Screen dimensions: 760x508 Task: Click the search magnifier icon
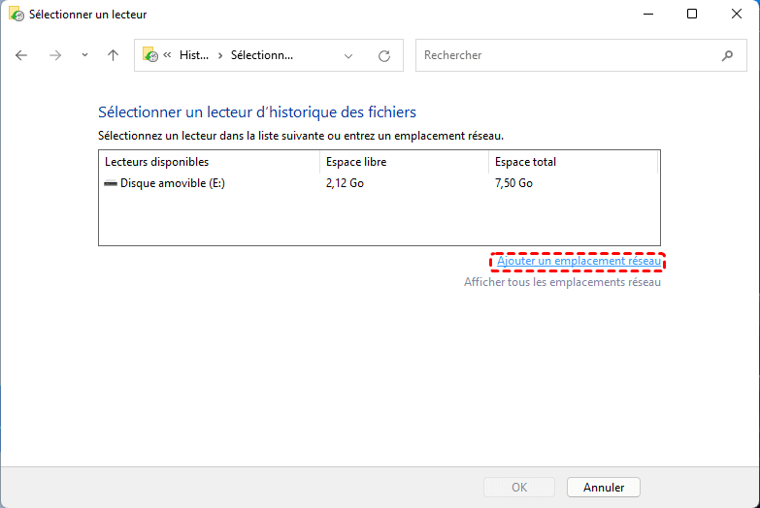[x=728, y=55]
